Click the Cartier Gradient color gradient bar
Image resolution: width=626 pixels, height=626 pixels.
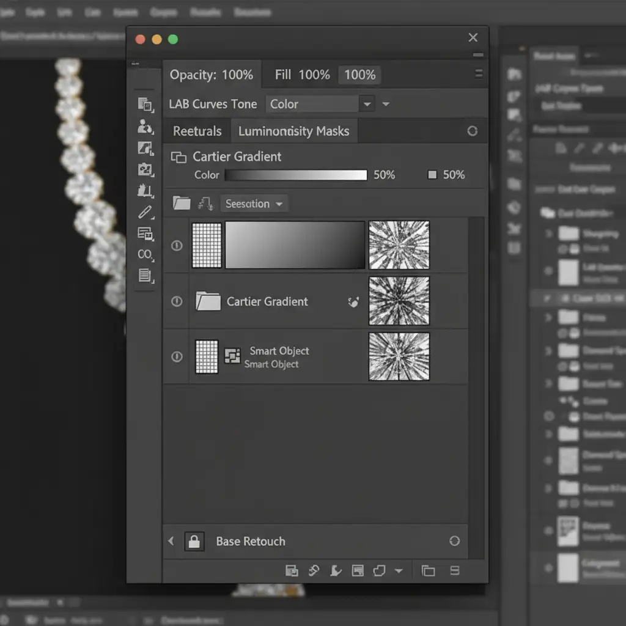pos(296,175)
